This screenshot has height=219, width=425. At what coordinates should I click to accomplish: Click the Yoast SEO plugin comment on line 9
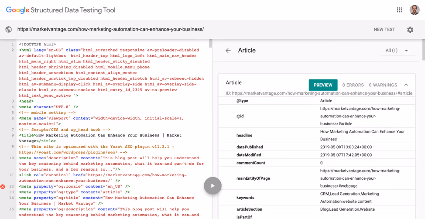coord(96,149)
